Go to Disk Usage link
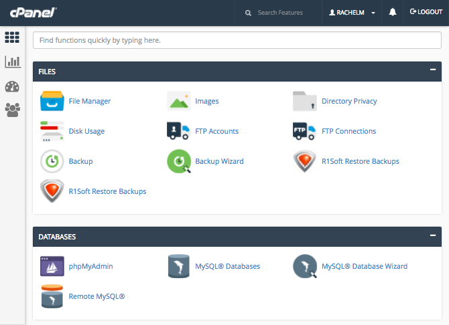 click(x=86, y=131)
